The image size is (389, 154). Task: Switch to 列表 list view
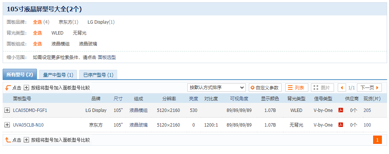point(296,88)
